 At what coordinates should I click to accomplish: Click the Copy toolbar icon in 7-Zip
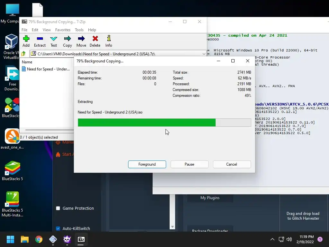click(x=67, y=41)
